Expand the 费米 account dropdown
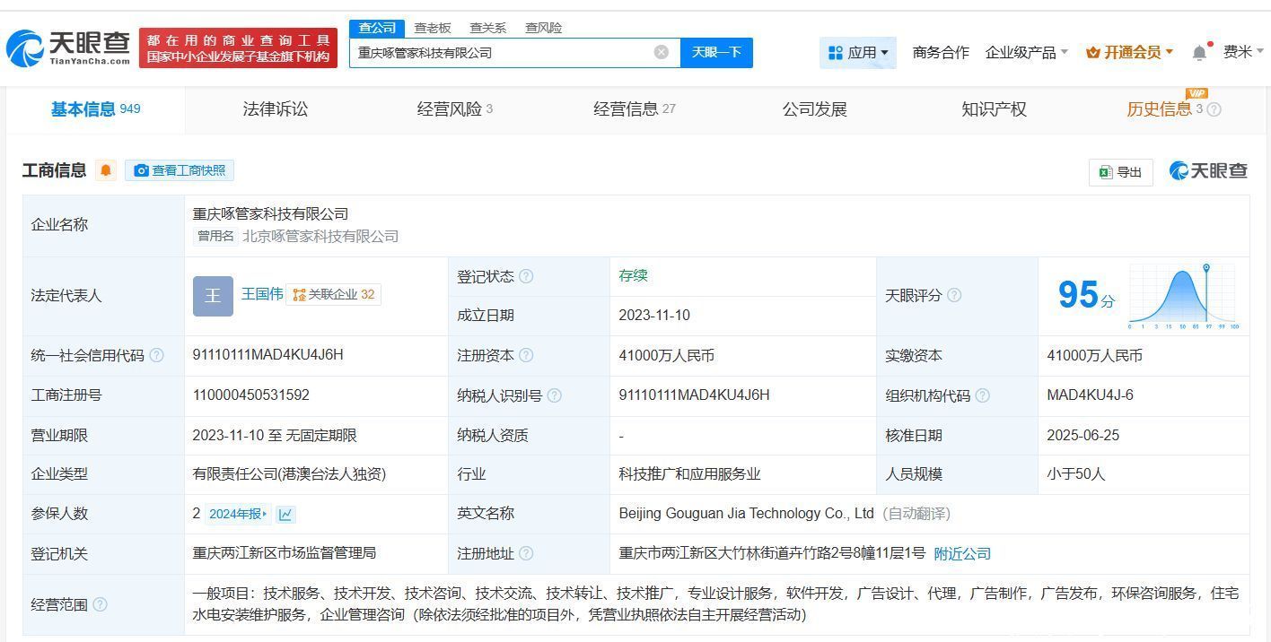 point(1242,52)
